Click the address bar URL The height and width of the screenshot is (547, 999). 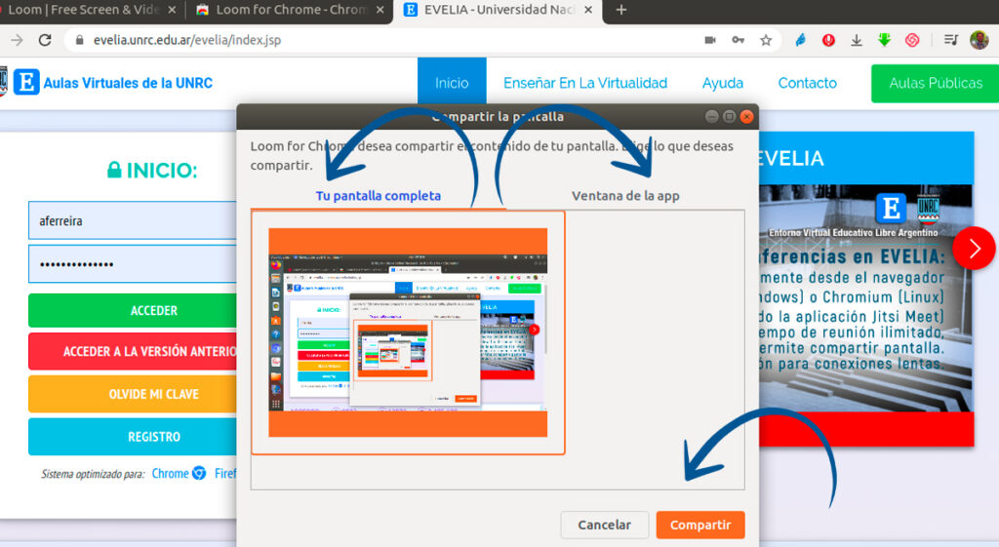(187, 40)
